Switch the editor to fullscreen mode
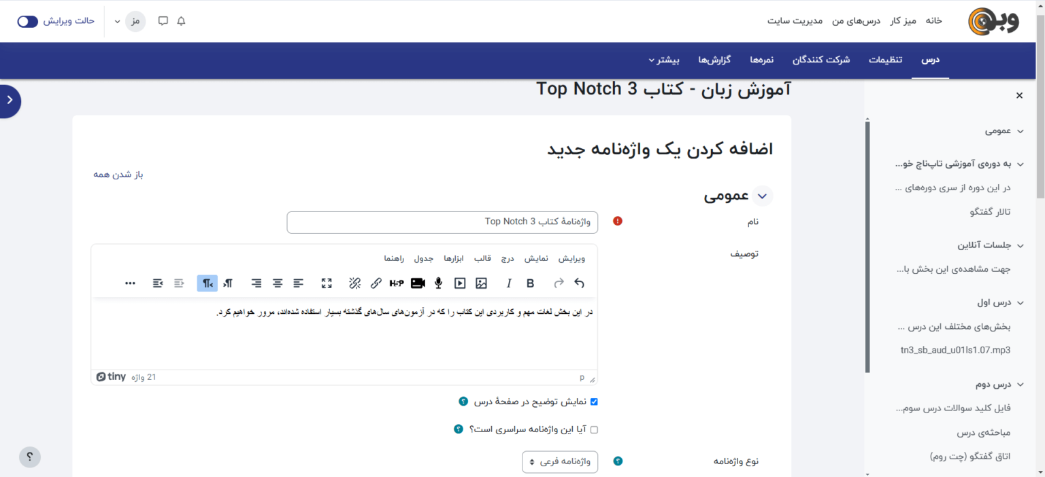Screen dimensions: 1045x477 [x=327, y=283]
